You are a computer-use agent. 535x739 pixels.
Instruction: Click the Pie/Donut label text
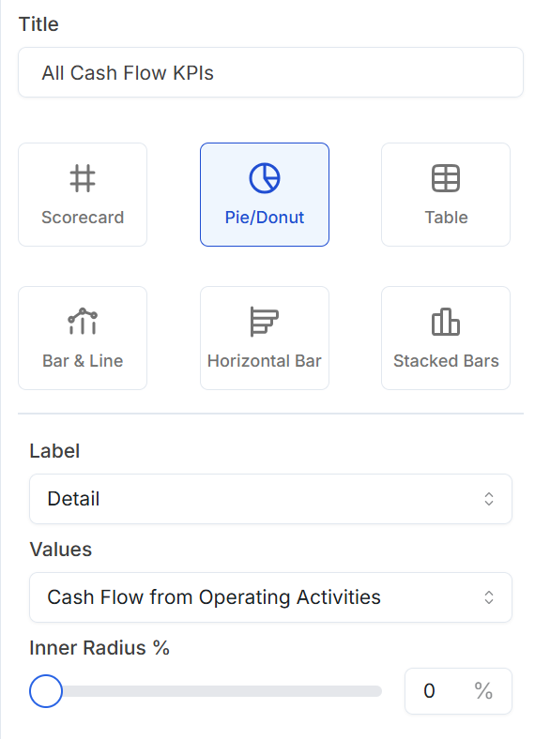265,218
